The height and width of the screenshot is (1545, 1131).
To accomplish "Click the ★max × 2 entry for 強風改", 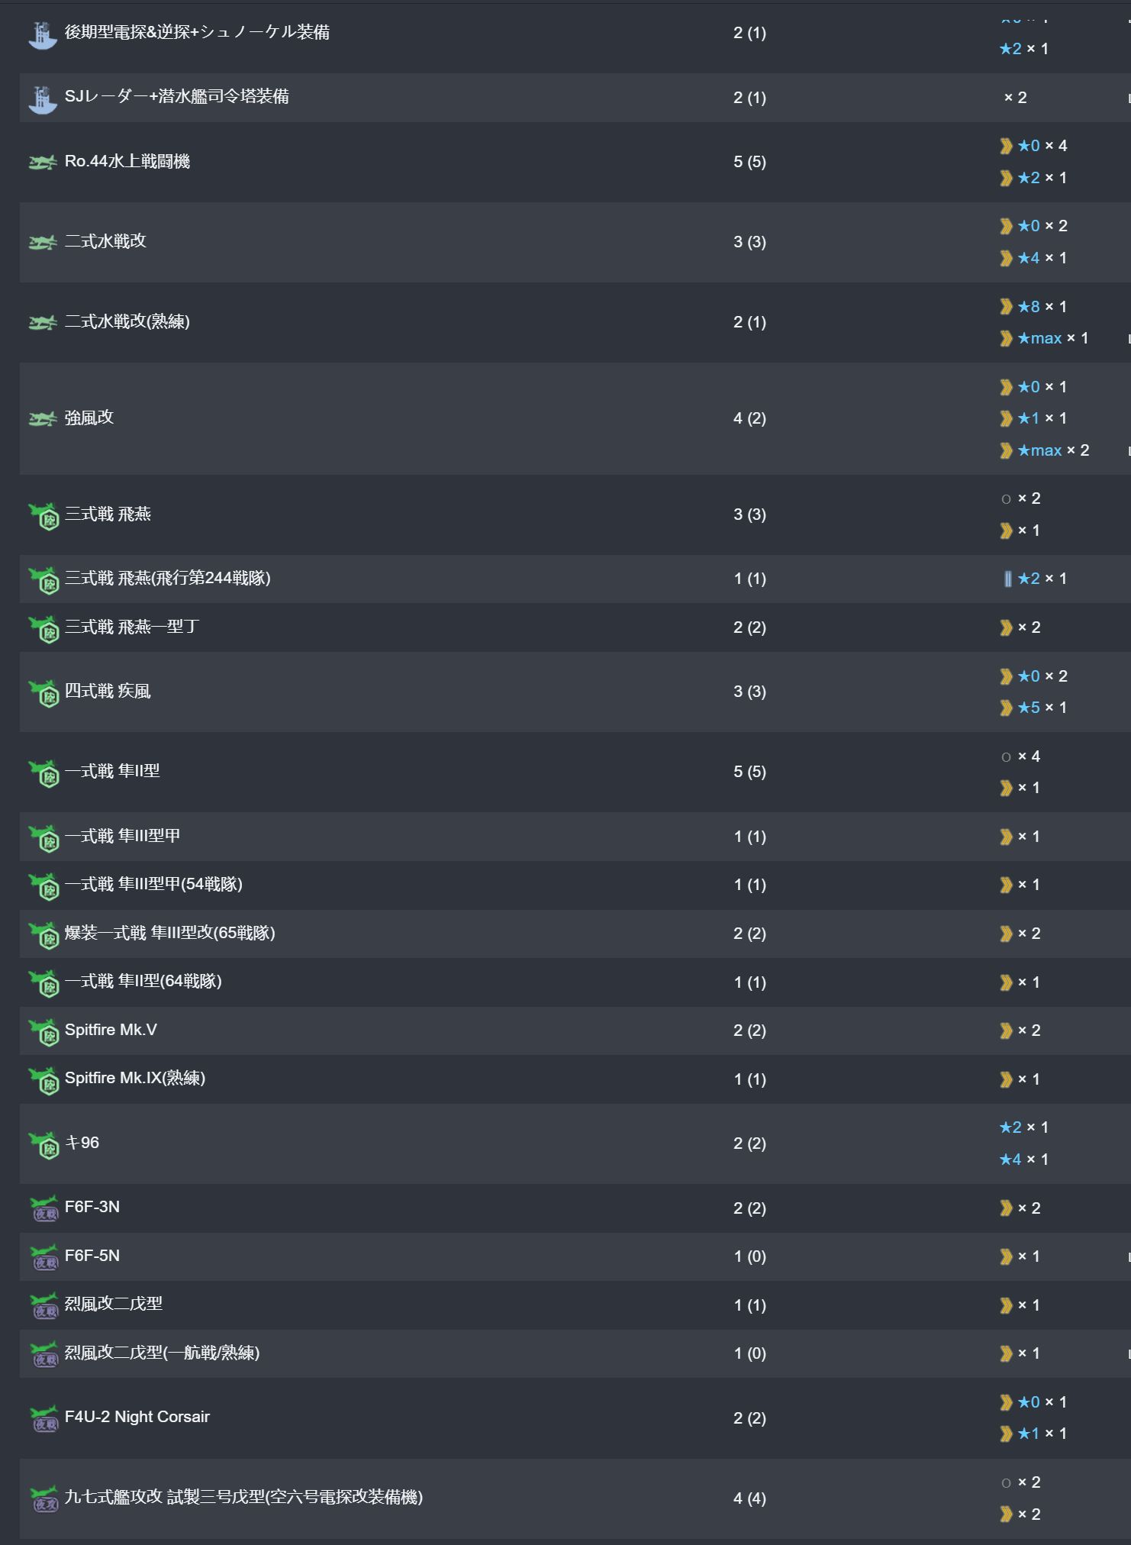I will (1052, 450).
